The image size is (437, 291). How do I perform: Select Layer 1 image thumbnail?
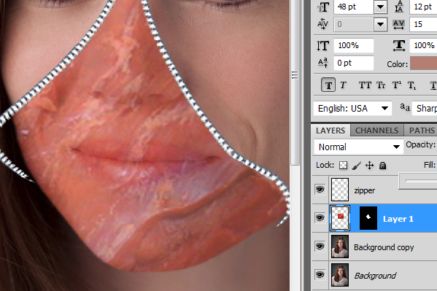pyautogui.click(x=340, y=218)
